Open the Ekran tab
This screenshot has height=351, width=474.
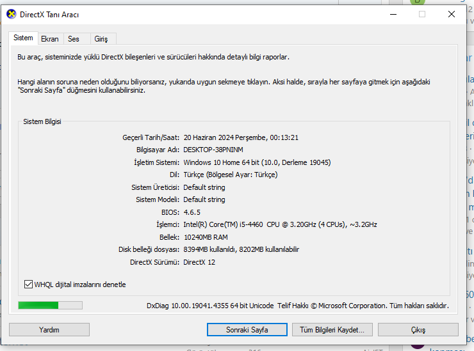pos(50,39)
